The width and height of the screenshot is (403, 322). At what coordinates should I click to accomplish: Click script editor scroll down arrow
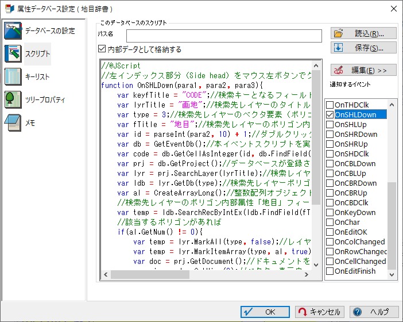tap(316, 265)
